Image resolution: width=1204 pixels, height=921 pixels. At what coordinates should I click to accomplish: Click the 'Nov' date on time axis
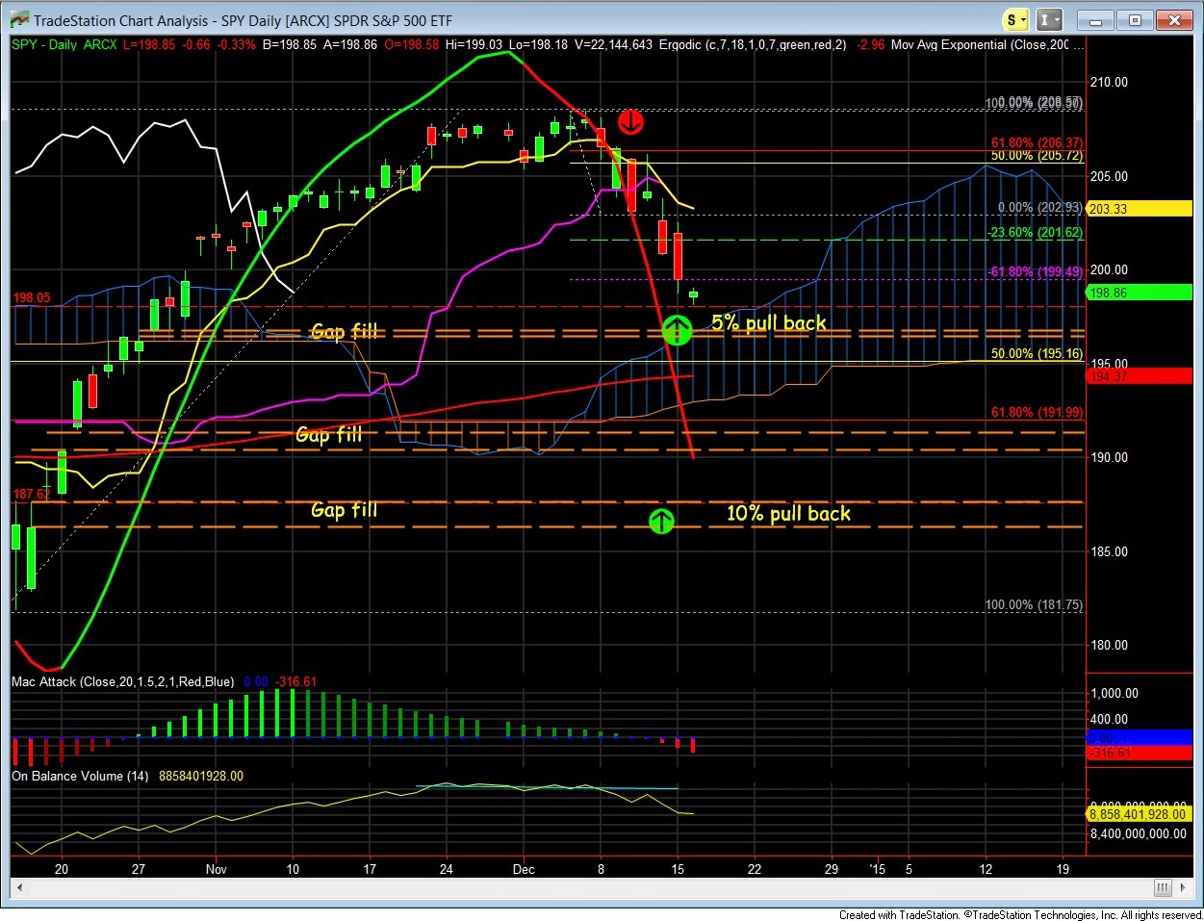[x=217, y=869]
